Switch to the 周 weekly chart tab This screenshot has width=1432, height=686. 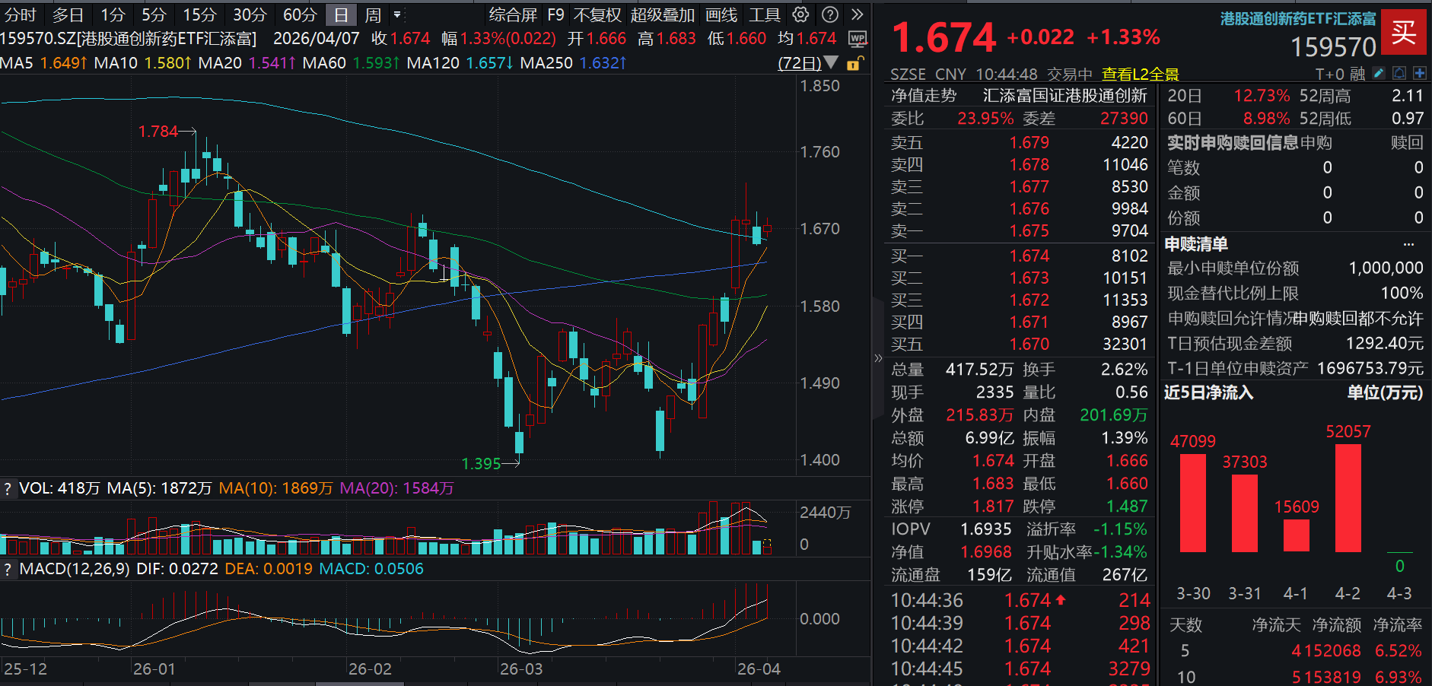coord(373,15)
